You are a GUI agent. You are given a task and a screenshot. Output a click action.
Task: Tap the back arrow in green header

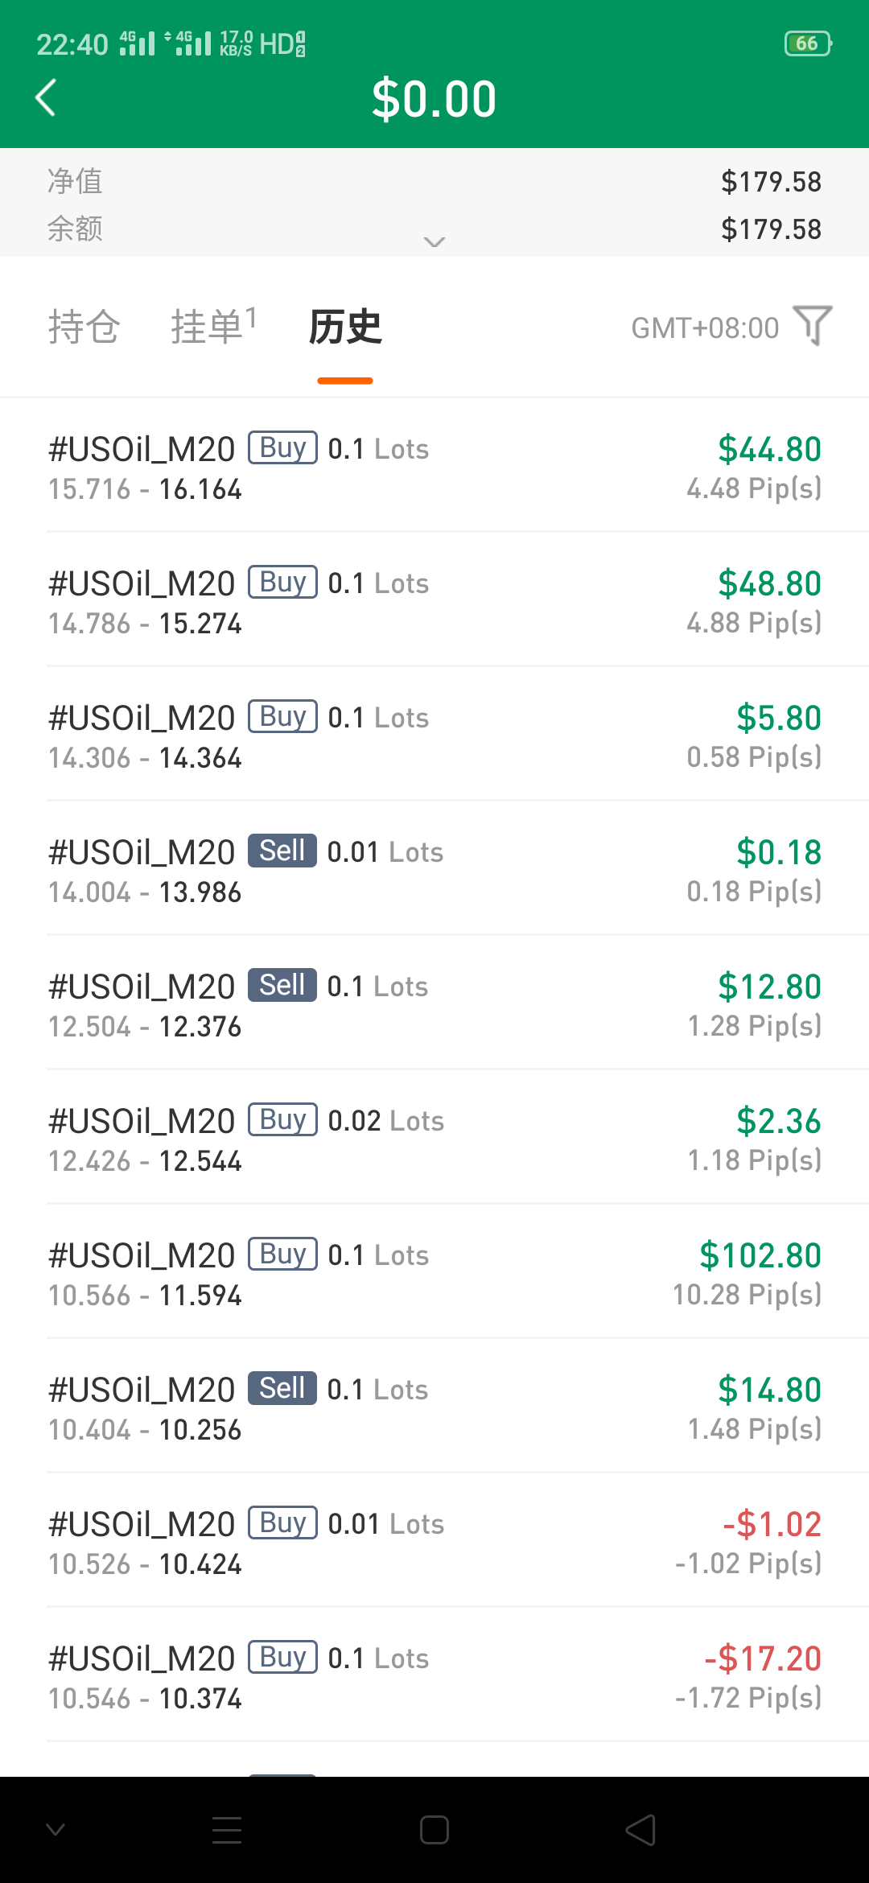point(46,98)
